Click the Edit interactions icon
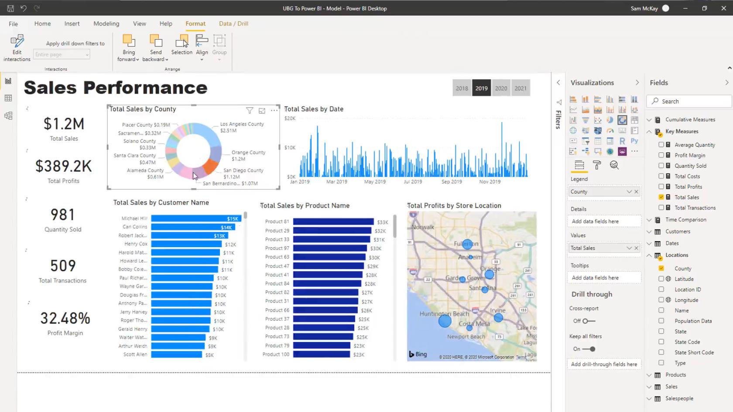733x412 pixels. (x=17, y=41)
